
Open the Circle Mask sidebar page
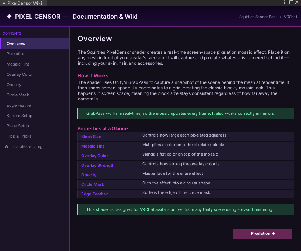tap(35, 95)
